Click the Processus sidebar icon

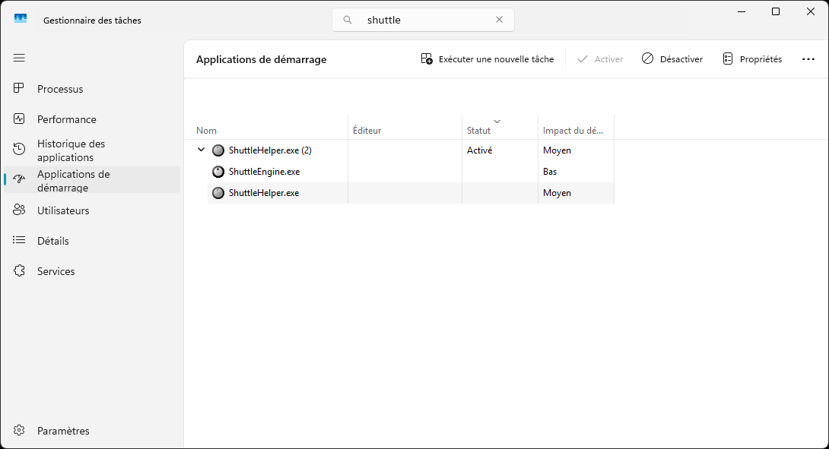pyautogui.click(x=20, y=89)
